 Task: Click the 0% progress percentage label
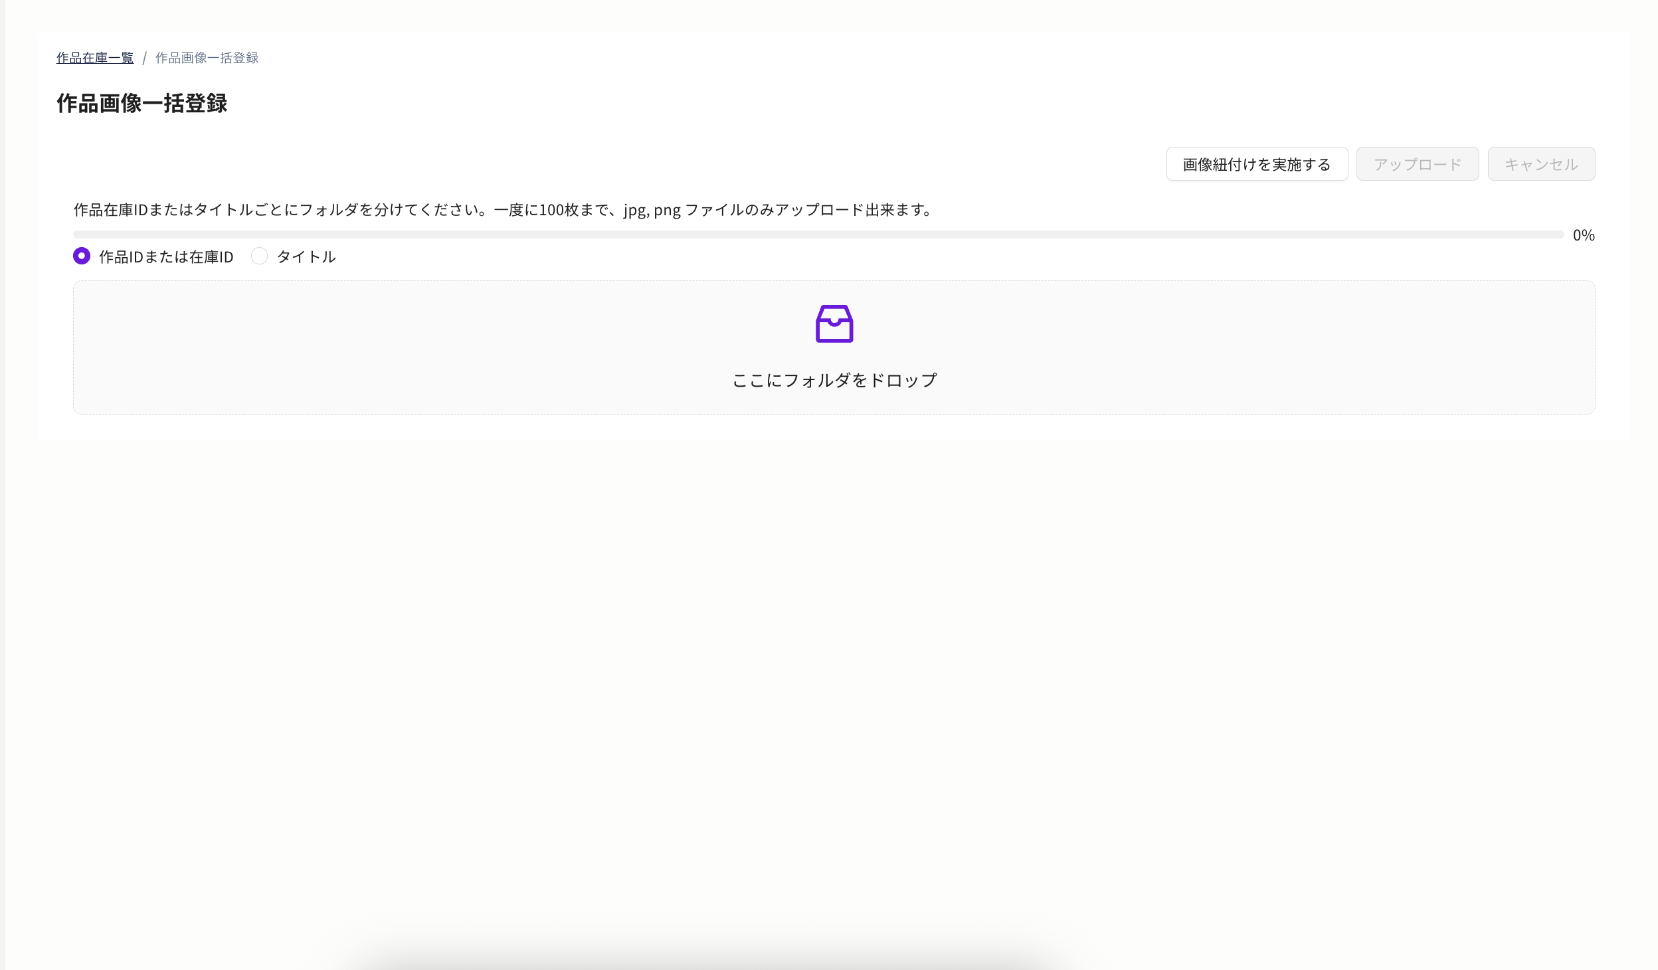click(x=1583, y=235)
